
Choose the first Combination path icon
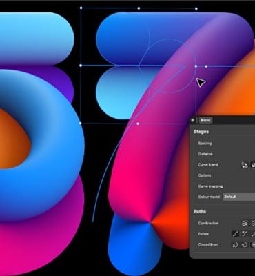click(x=244, y=223)
